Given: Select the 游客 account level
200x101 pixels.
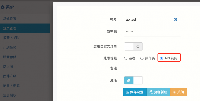Looking at the screenshot, I should click(126, 58).
